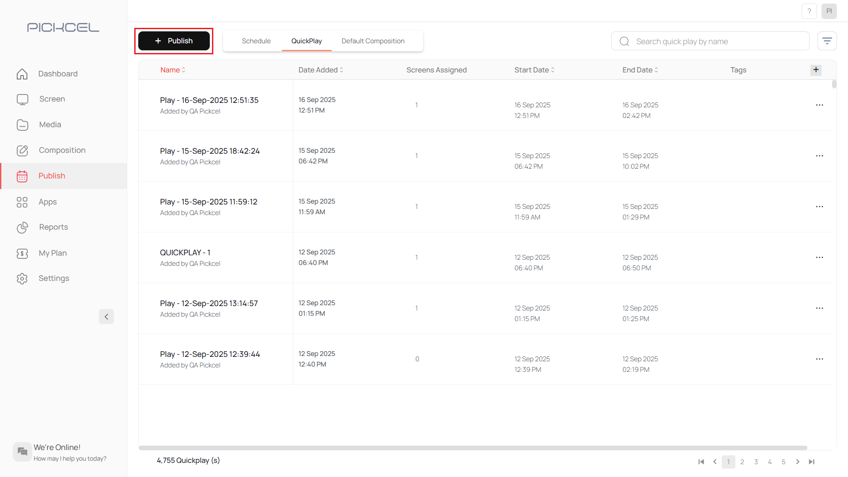Open options menu for QUICKPLAY - 1
The width and height of the screenshot is (848, 477).
(819, 257)
